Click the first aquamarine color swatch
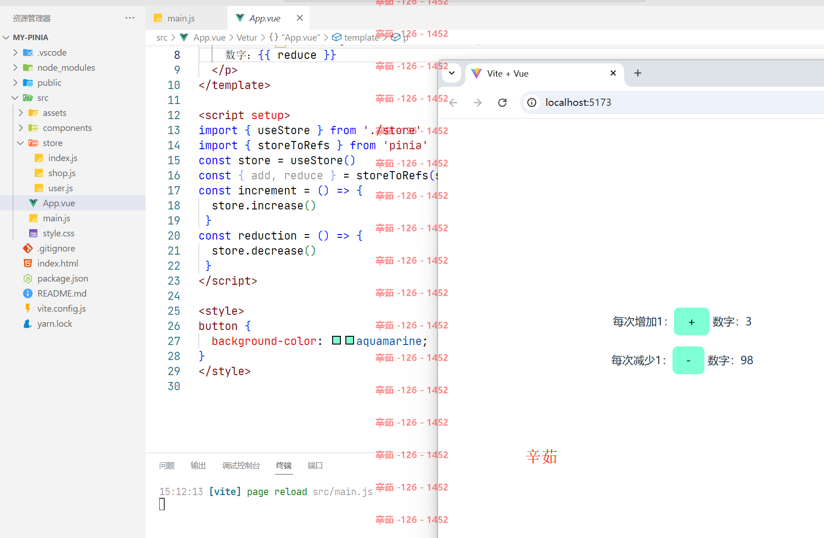The width and height of the screenshot is (824, 538). click(337, 340)
